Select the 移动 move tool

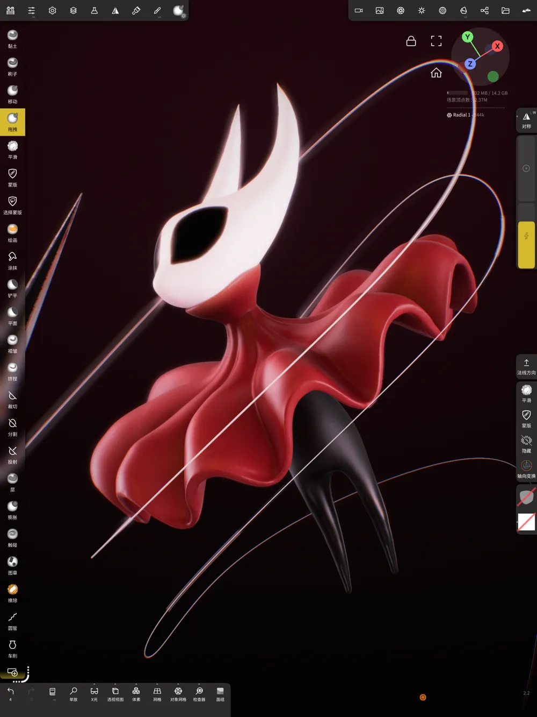[12, 94]
